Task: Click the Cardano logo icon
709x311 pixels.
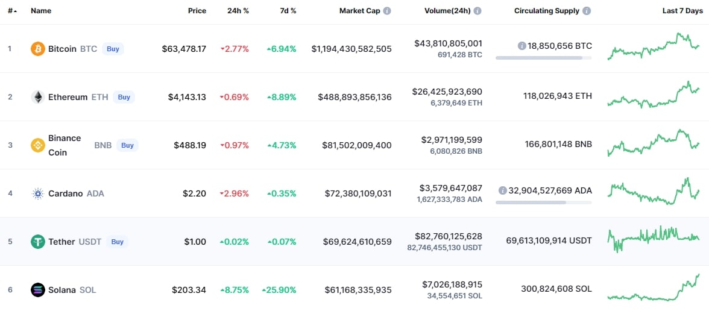Action: click(37, 193)
